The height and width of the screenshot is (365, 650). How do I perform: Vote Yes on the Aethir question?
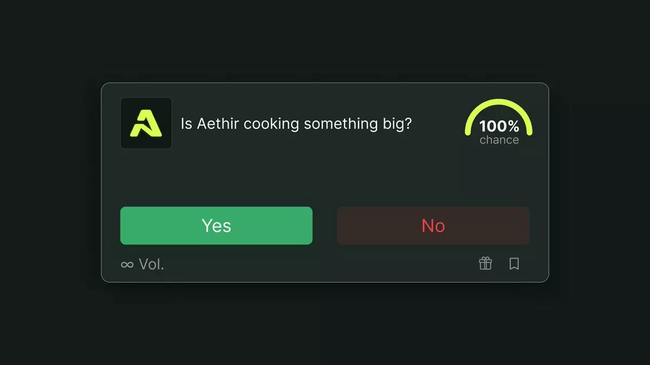[216, 225]
